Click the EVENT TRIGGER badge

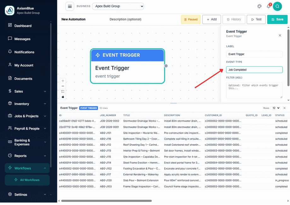click(89, 108)
